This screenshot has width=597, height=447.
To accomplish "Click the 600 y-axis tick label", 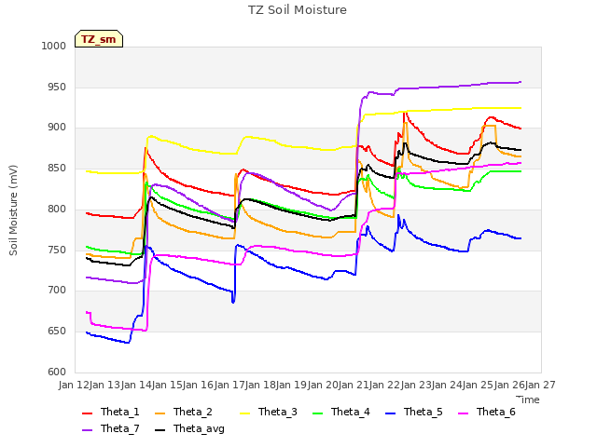I will 57,372.
